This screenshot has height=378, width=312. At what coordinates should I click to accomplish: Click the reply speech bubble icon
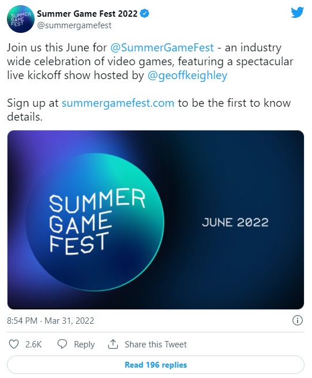coord(62,344)
